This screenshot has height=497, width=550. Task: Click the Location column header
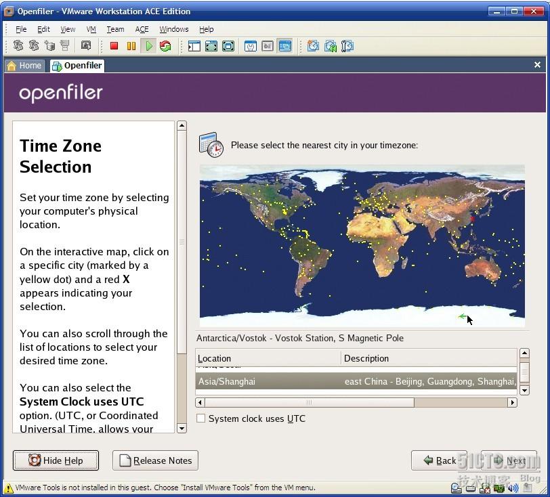tap(268, 358)
